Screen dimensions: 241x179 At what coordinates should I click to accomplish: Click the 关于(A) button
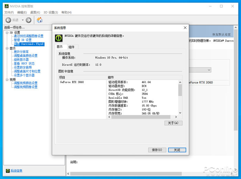pos(174,123)
